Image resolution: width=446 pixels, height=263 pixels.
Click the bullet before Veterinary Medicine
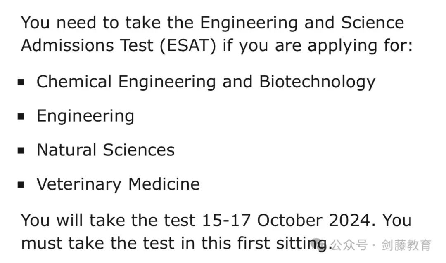point(21,185)
